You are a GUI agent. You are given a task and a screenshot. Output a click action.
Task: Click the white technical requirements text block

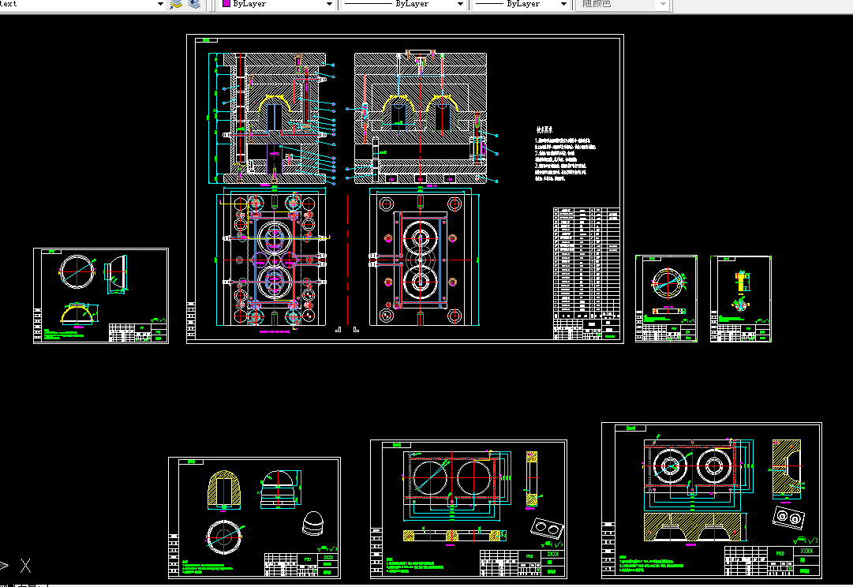click(564, 154)
